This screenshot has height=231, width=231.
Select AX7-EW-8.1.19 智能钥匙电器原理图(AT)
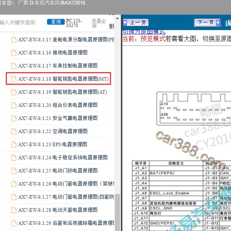62,92
